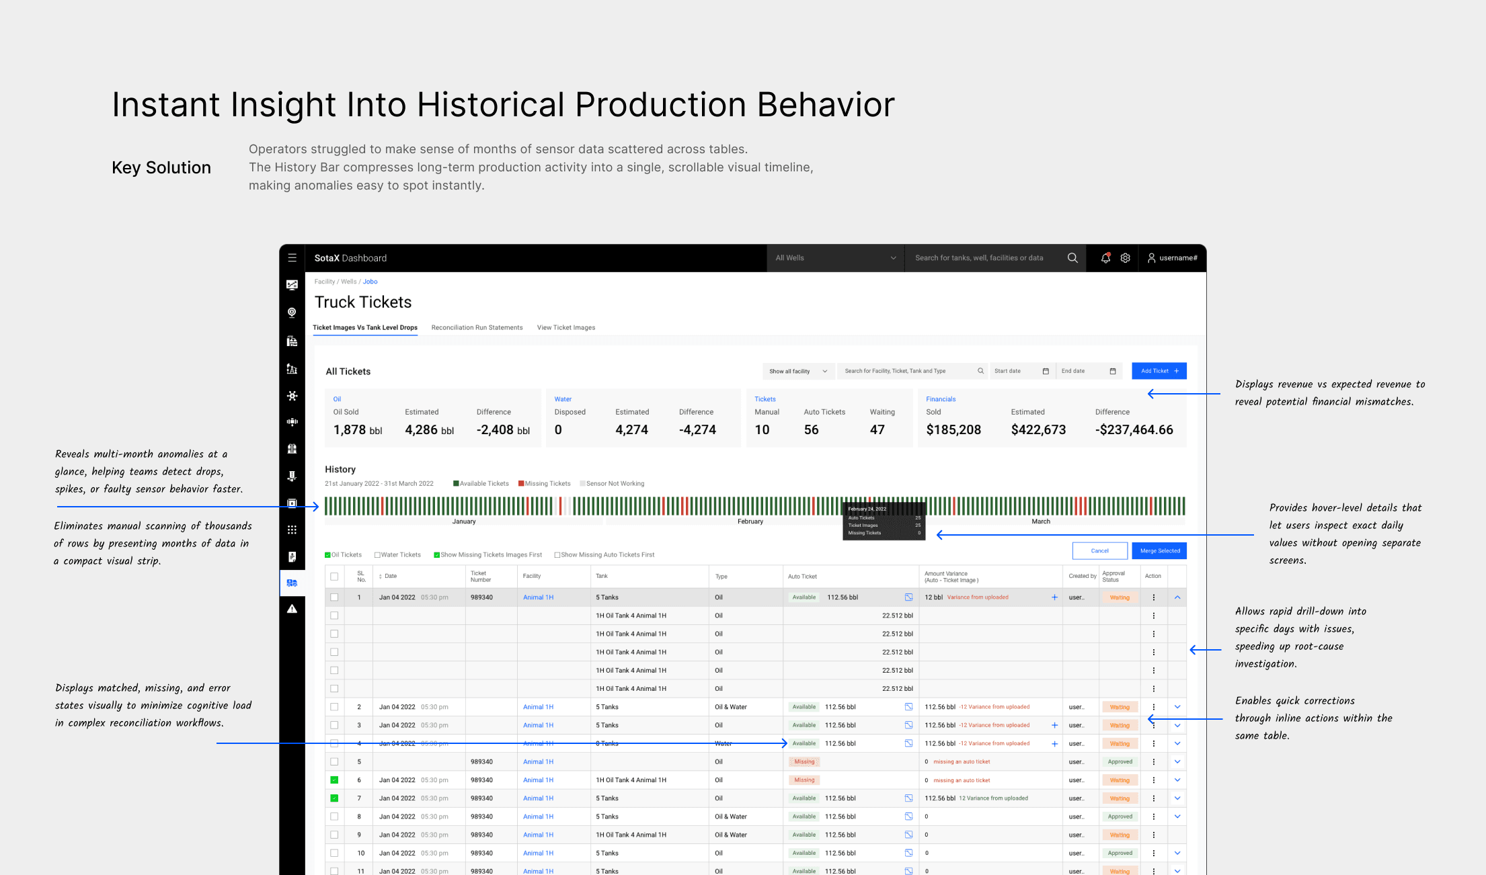This screenshot has width=1486, height=875.
Task: Open three-dot action menu for row 1
Action: point(1154,597)
